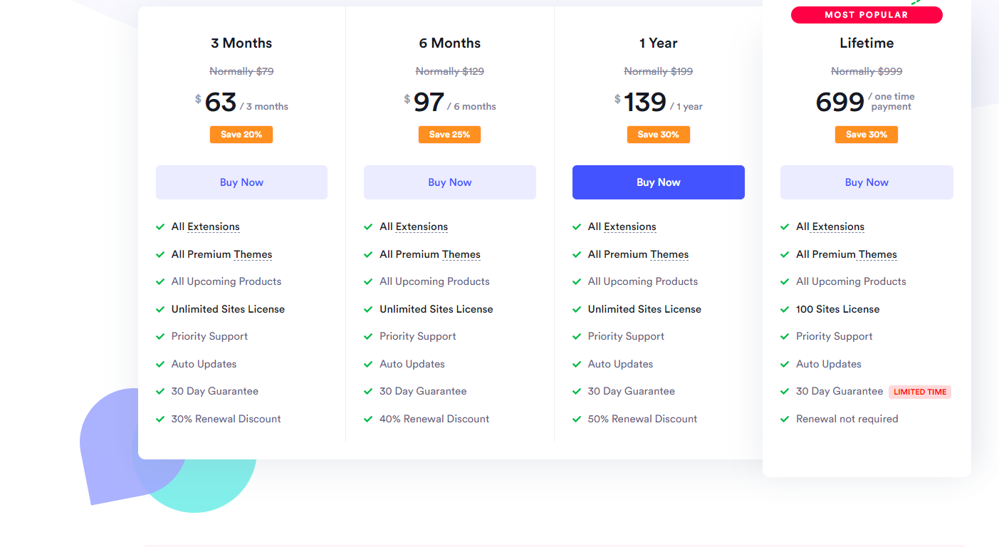
Task: Click the Save 20% badge
Action: [x=241, y=135]
